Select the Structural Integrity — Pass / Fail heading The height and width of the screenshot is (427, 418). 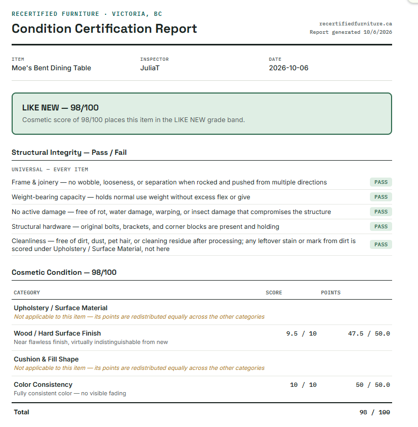(69, 153)
